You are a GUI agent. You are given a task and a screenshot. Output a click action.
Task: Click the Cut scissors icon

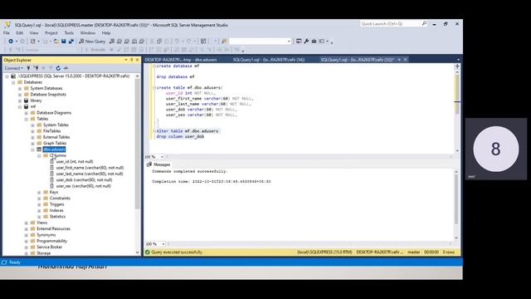point(152,41)
